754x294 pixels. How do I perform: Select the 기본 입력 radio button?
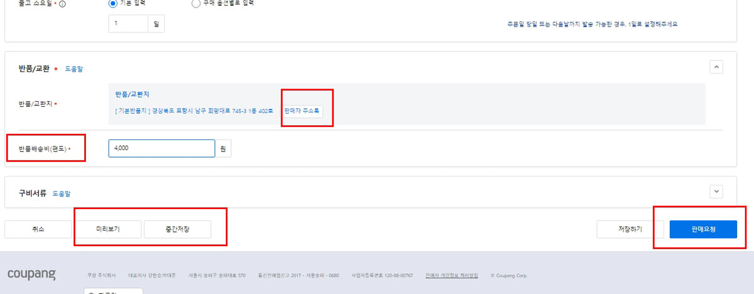(x=113, y=3)
